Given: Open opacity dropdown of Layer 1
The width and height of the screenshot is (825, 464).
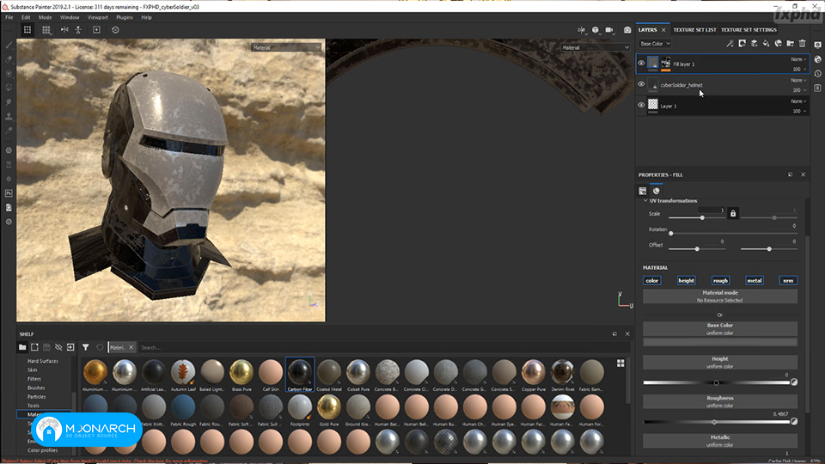Looking at the screenshot, I should point(799,111).
